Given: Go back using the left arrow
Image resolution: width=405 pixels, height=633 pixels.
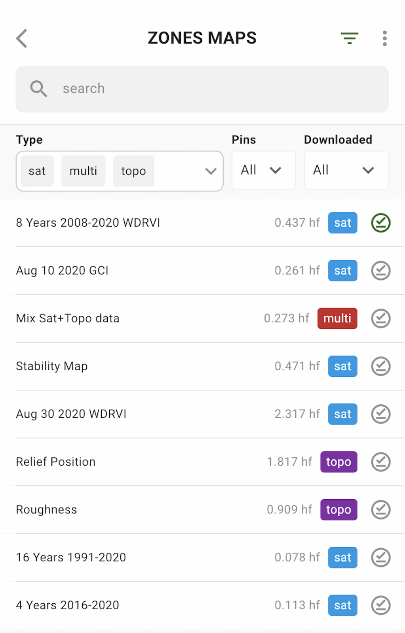Looking at the screenshot, I should (22, 38).
